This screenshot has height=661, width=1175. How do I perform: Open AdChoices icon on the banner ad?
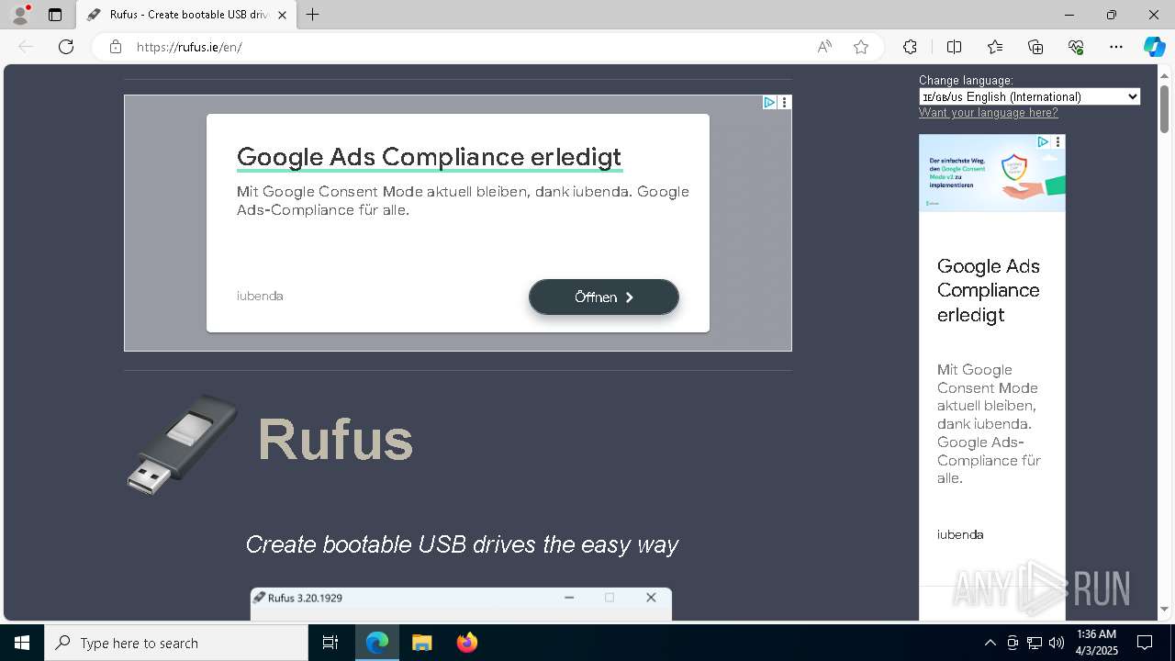click(769, 103)
